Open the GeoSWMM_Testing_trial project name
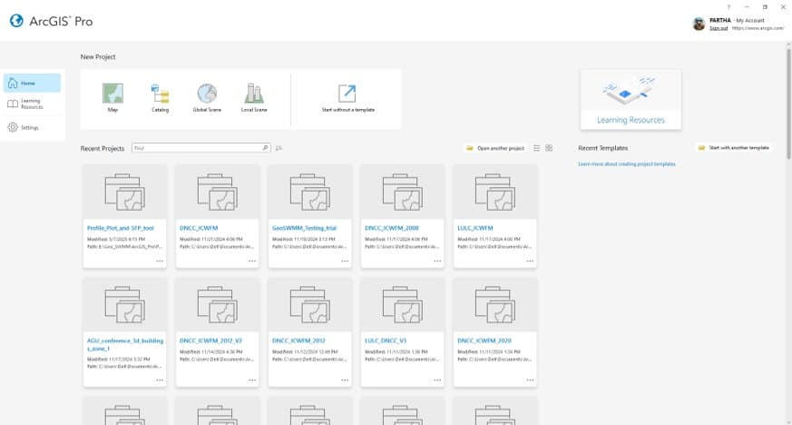This screenshot has width=792, height=425. pos(304,228)
